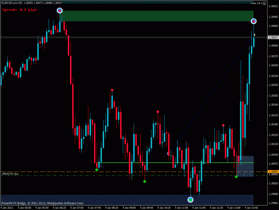The height and width of the screenshot is (210, 279).
Task: Click the 1.30020 price axis label
Action: click(x=274, y=184)
